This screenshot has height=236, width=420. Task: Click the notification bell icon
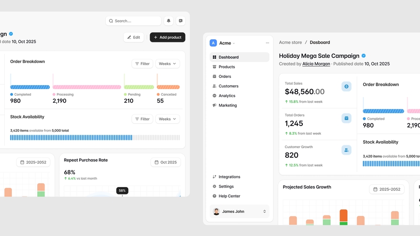coord(168,21)
